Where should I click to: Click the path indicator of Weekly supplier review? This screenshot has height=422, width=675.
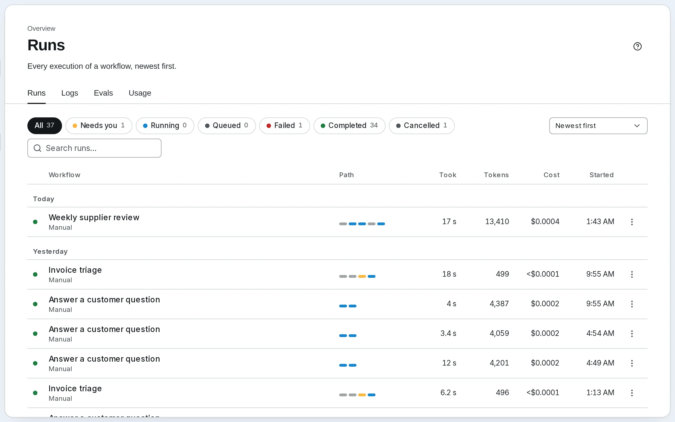(362, 224)
